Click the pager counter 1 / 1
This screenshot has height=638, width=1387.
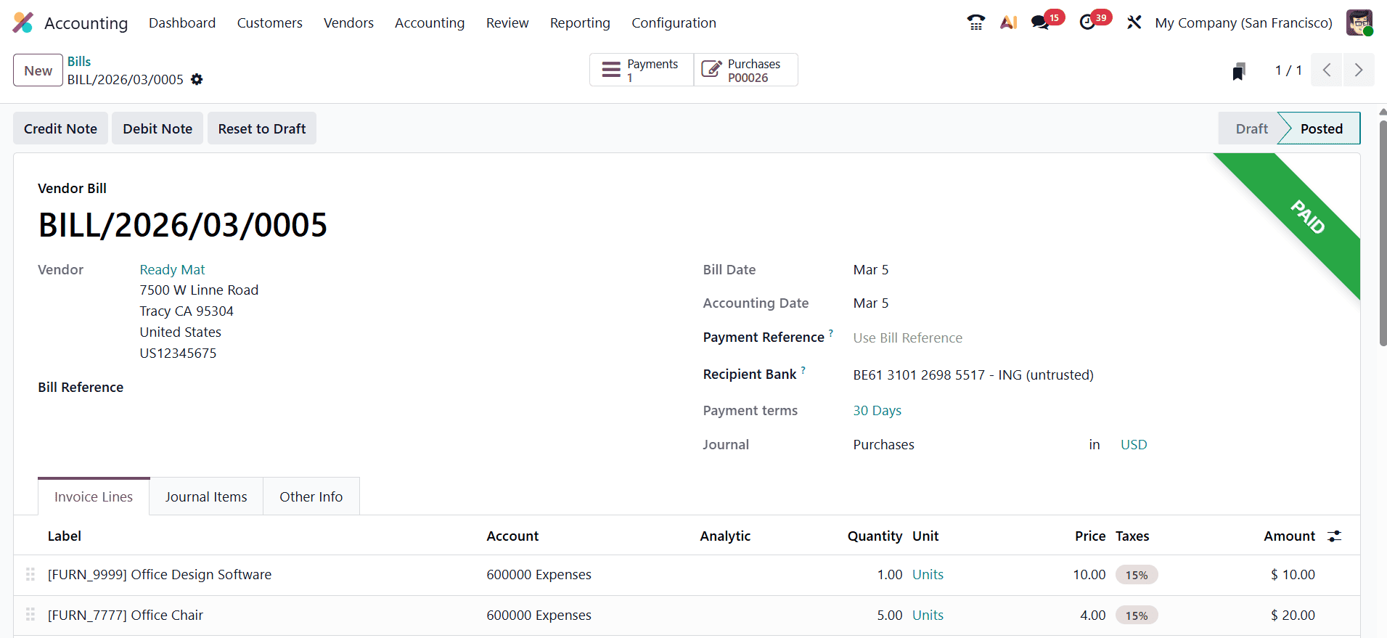(x=1288, y=70)
